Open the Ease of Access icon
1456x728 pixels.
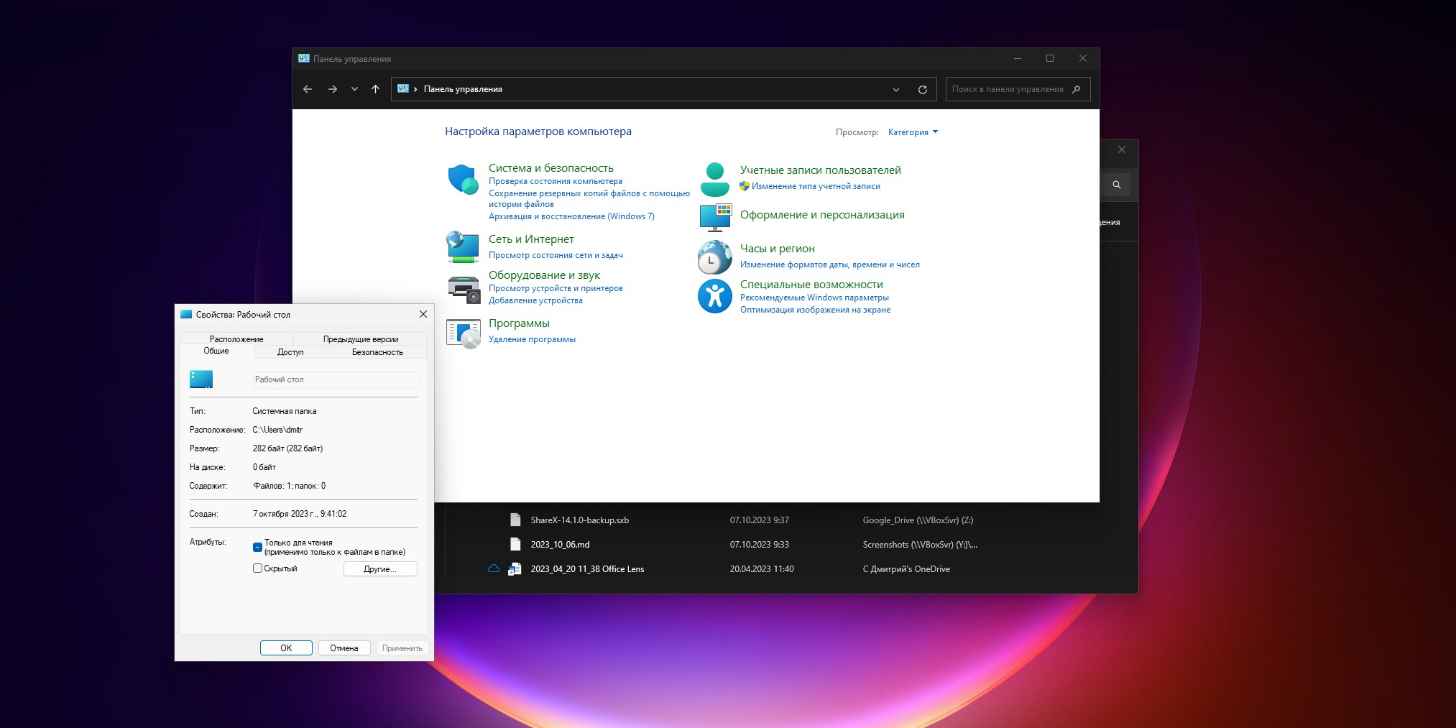[714, 296]
